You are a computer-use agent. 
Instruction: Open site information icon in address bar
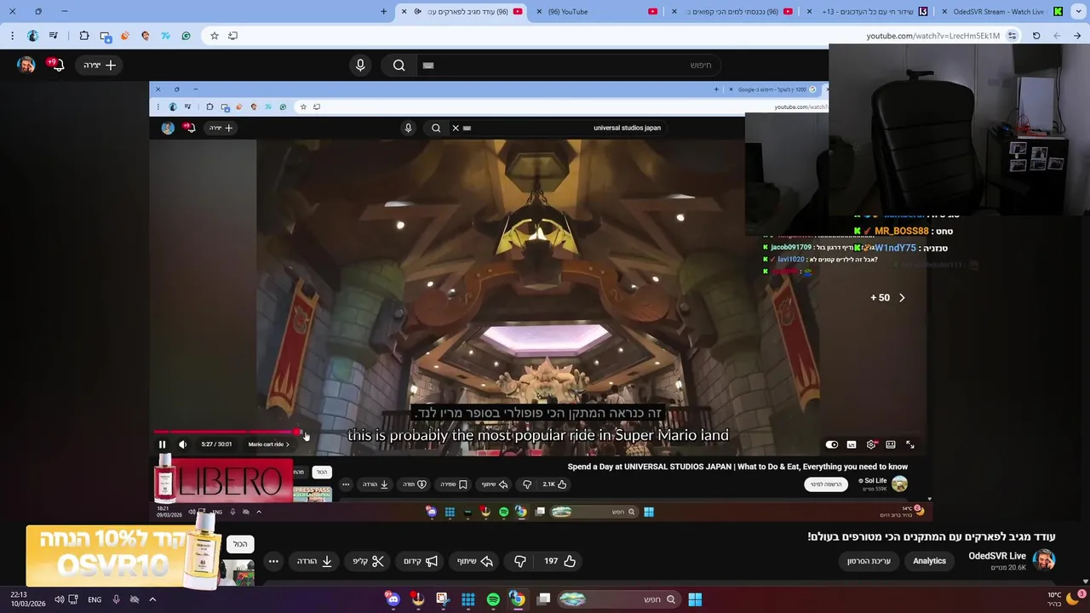(1012, 36)
